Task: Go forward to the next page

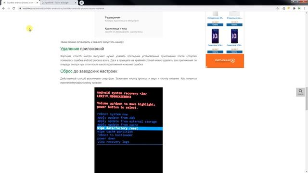Action: 9,9
